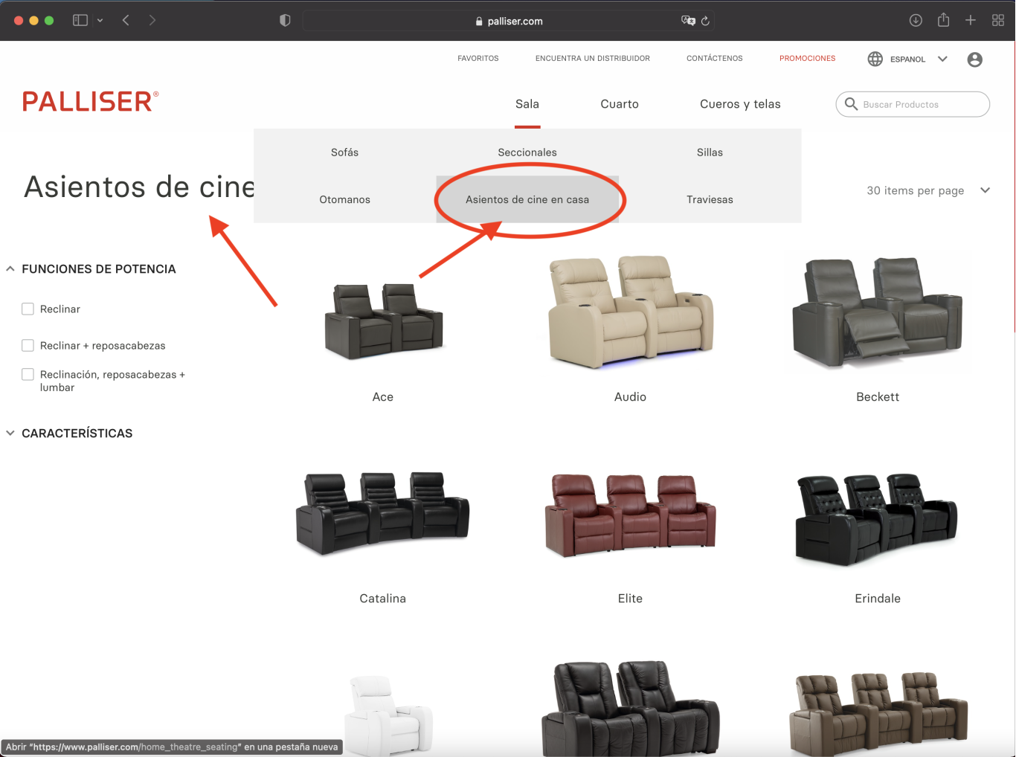Open the CONTÁCTENOS link
Viewport: 1016px width, 757px height.
(715, 58)
